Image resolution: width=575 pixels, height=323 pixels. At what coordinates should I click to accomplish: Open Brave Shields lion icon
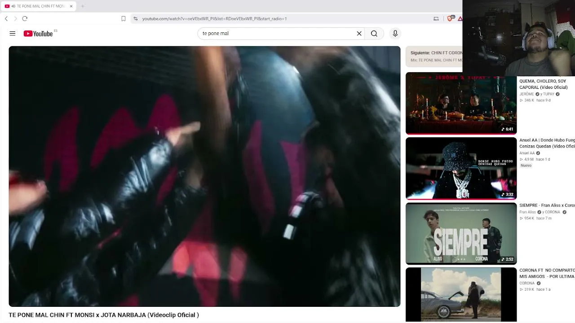(x=450, y=18)
